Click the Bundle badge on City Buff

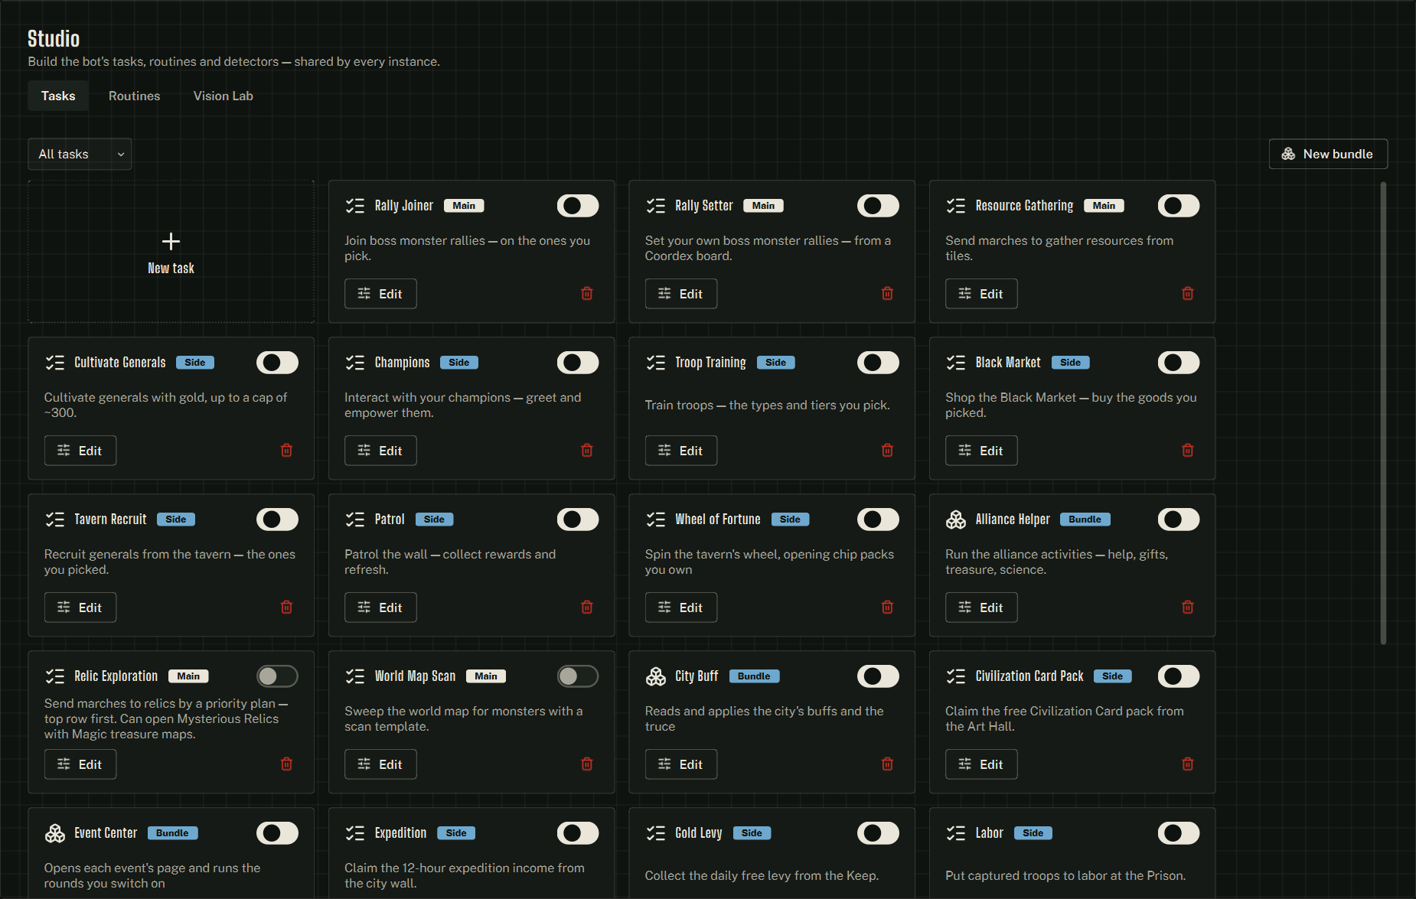click(754, 676)
